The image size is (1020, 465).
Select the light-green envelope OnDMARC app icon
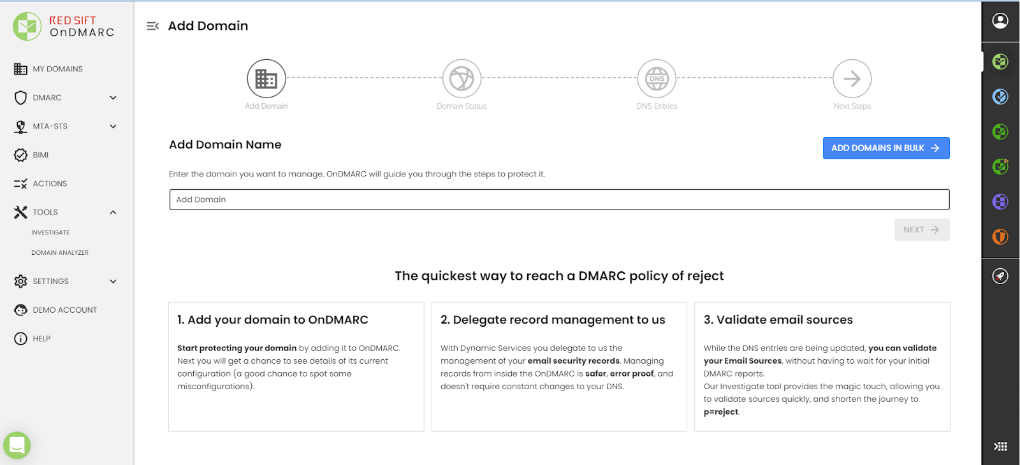click(1000, 62)
